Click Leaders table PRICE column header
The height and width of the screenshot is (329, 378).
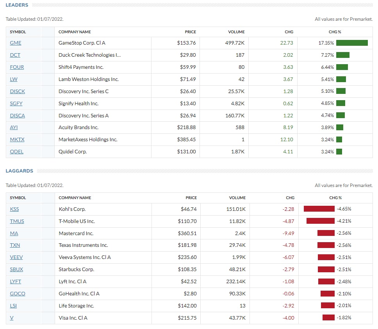(191, 32)
